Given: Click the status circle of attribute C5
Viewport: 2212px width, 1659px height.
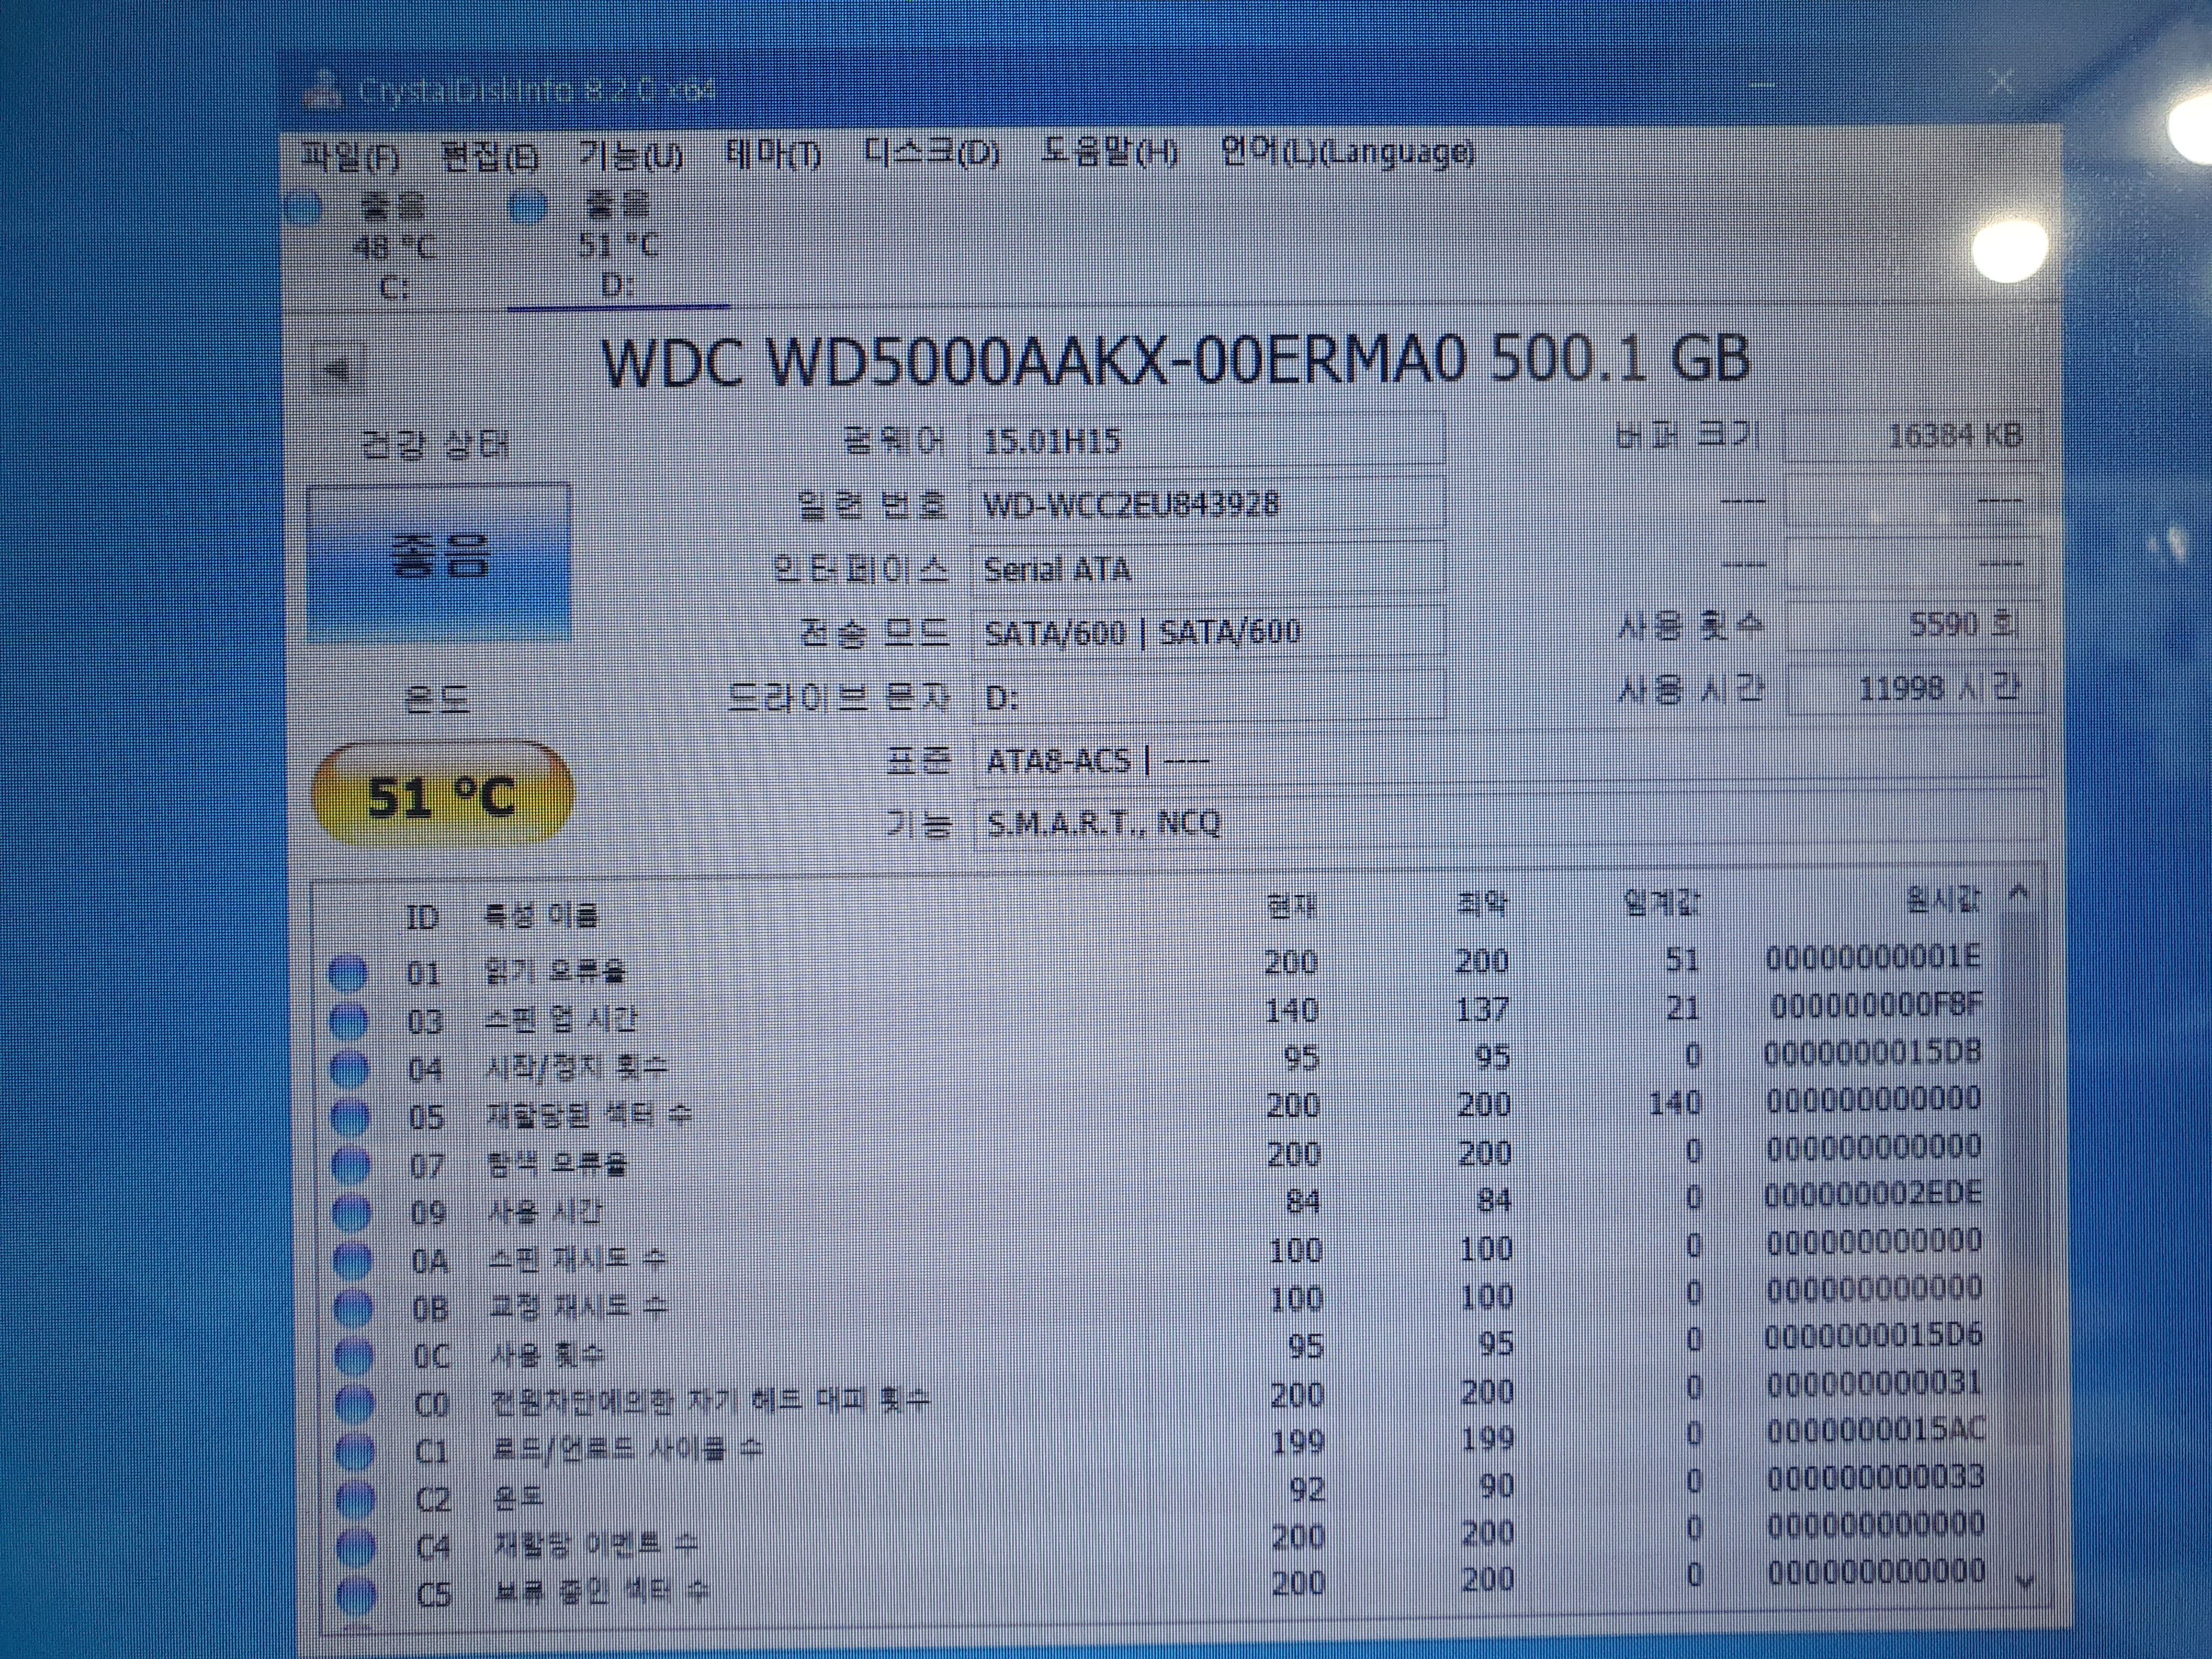Looking at the screenshot, I should click(357, 1594).
